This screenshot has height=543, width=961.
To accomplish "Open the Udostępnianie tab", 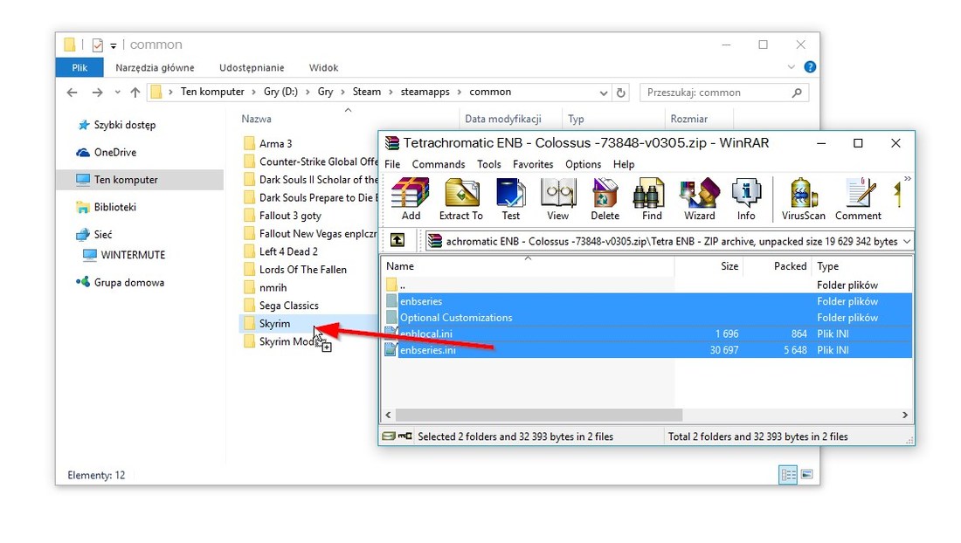I will 252,68.
